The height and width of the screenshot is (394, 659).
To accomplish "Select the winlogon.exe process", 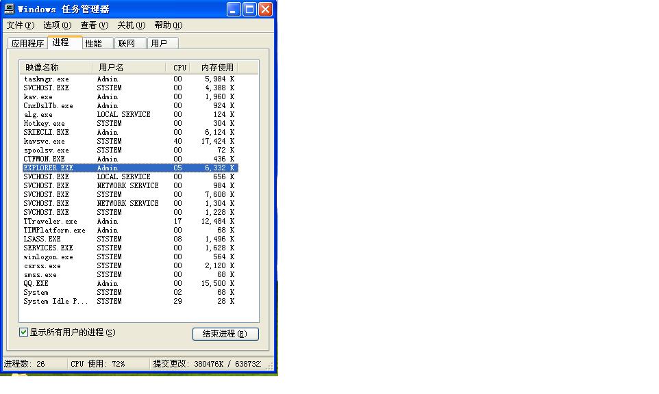I will pyautogui.click(x=129, y=257).
